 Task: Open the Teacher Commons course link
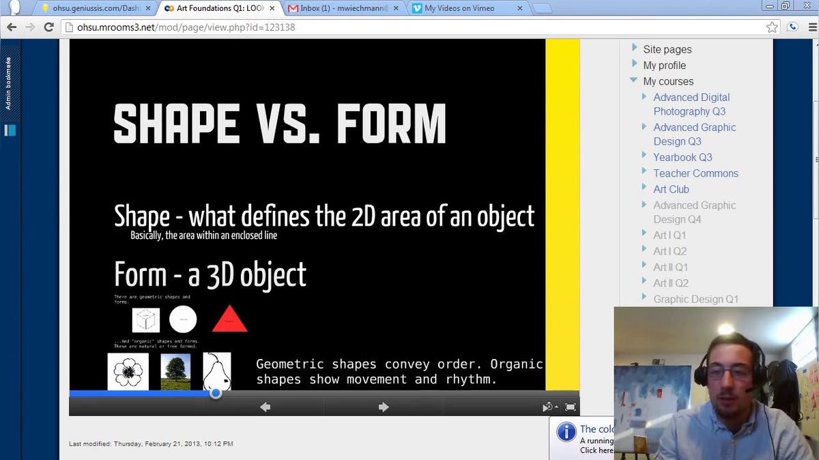[x=695, y=173]
